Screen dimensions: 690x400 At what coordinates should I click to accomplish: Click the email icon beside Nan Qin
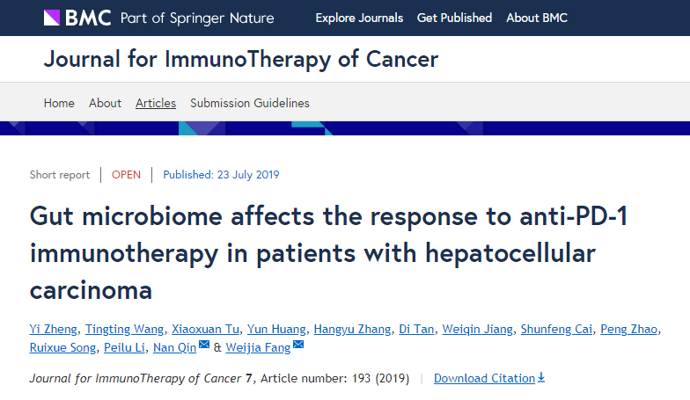tap(204, 345)
